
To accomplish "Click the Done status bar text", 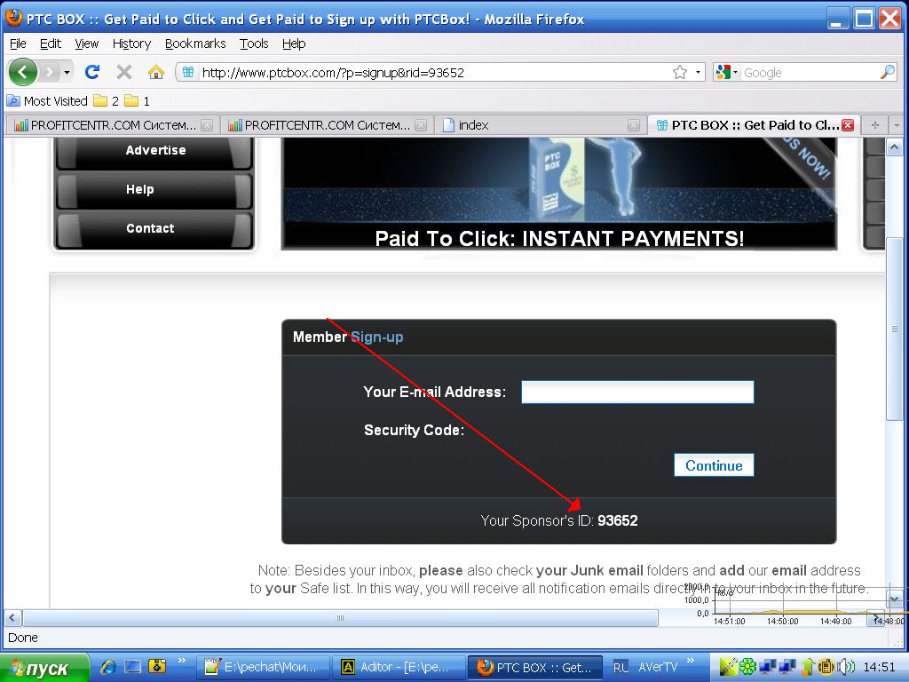I will pos(22,638).
